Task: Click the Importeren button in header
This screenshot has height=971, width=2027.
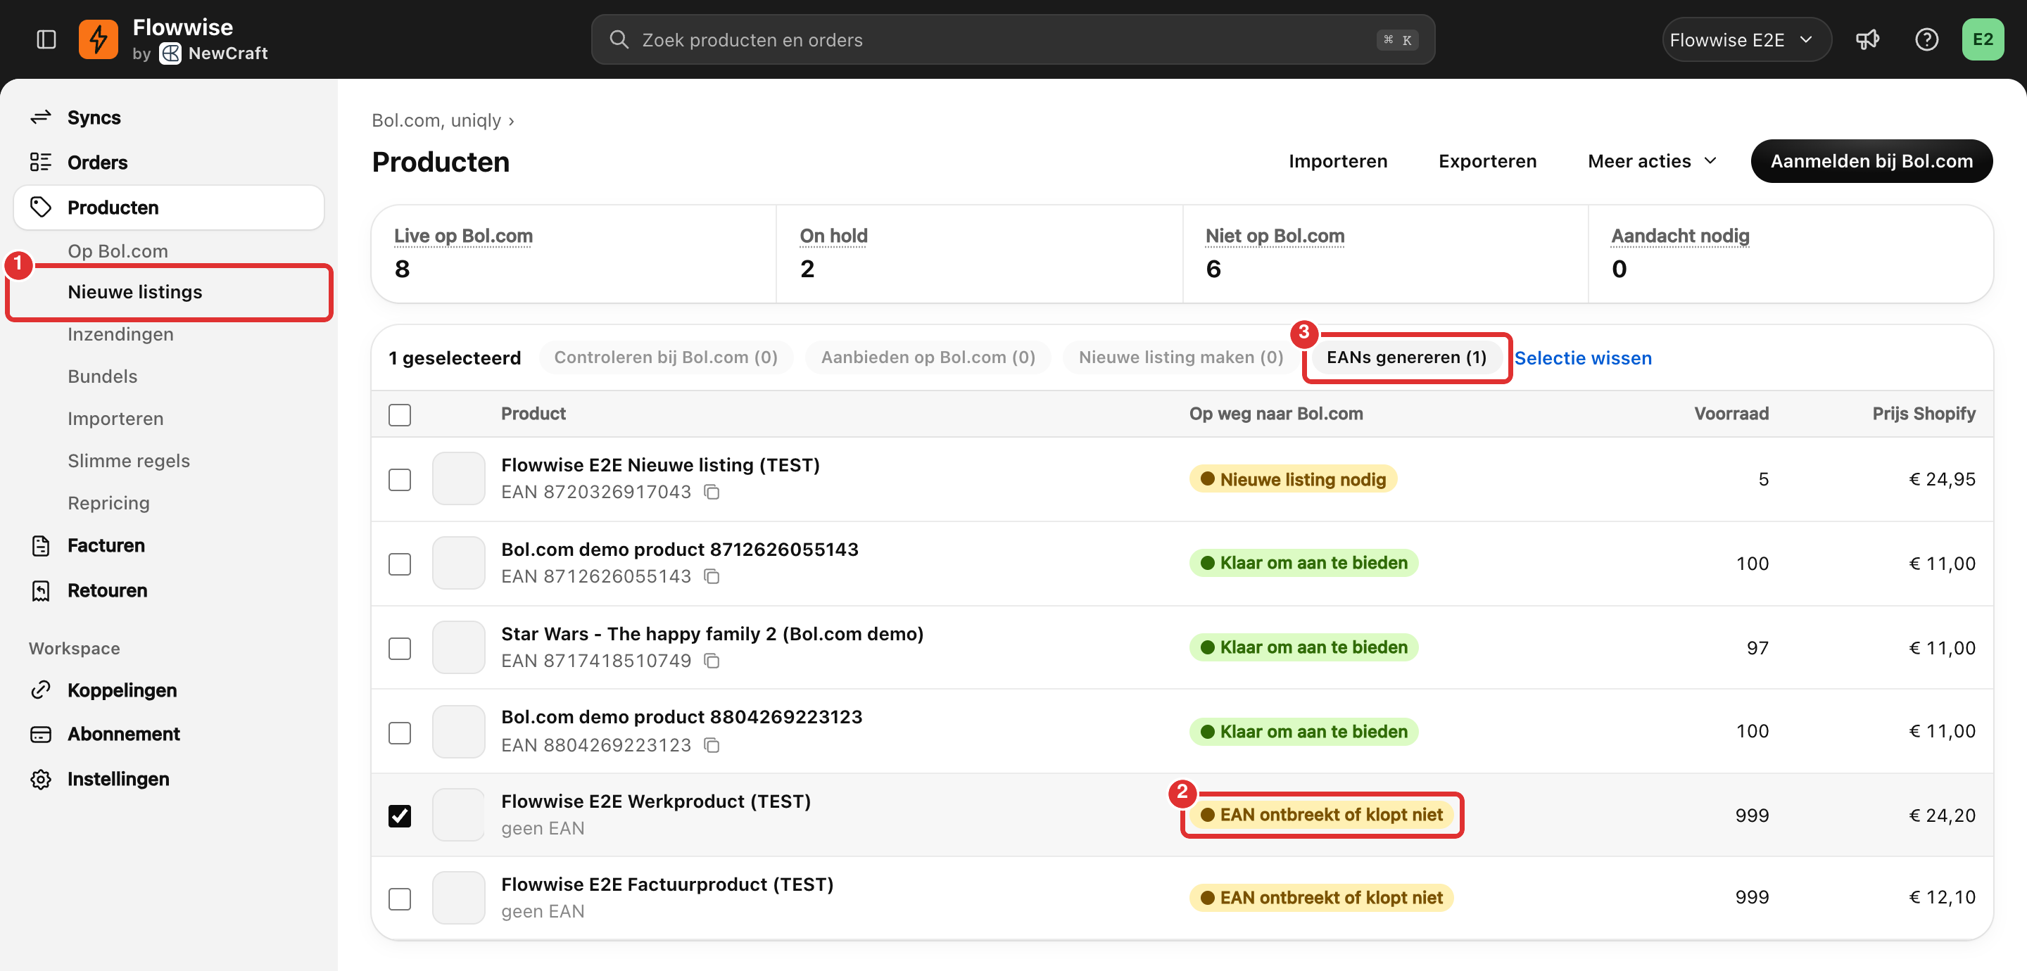Action: (1338, 161)
